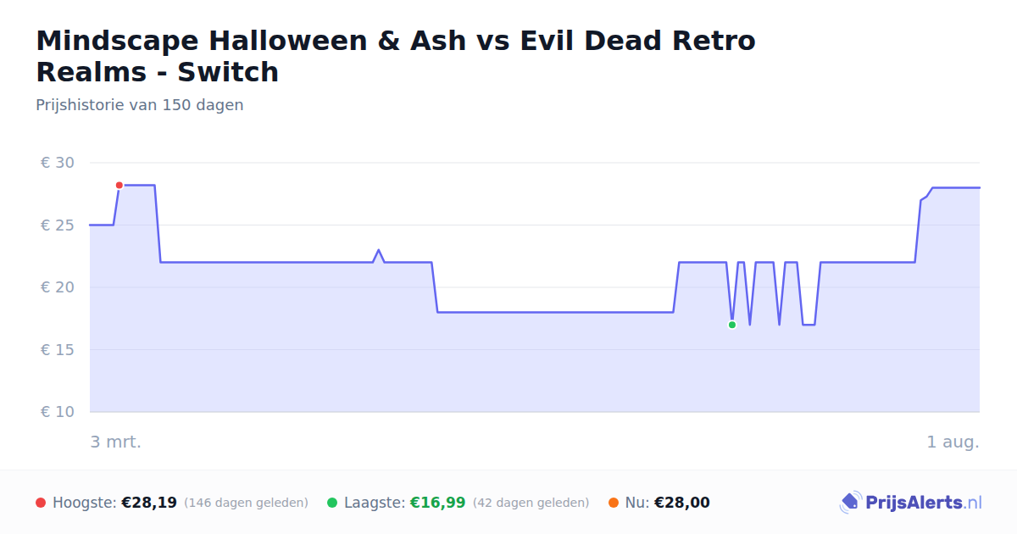
Task: Click the current price value €28,00
Action: pos(682,503)
